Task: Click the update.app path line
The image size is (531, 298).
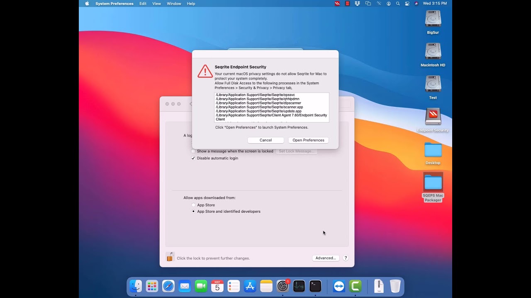Action: pos(258,111)
